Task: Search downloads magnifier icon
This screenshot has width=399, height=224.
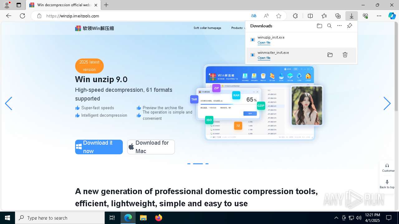Action: pyautogui.click(x=329, y=26)
